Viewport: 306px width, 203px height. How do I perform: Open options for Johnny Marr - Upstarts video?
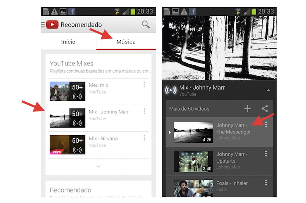(x=266, y=154)
